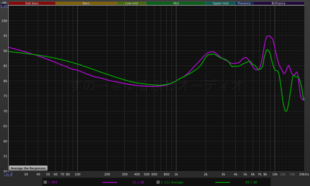Uncheck the 1: PR3 trace checkbox
The image size is (310, 186).
point(45,182)
